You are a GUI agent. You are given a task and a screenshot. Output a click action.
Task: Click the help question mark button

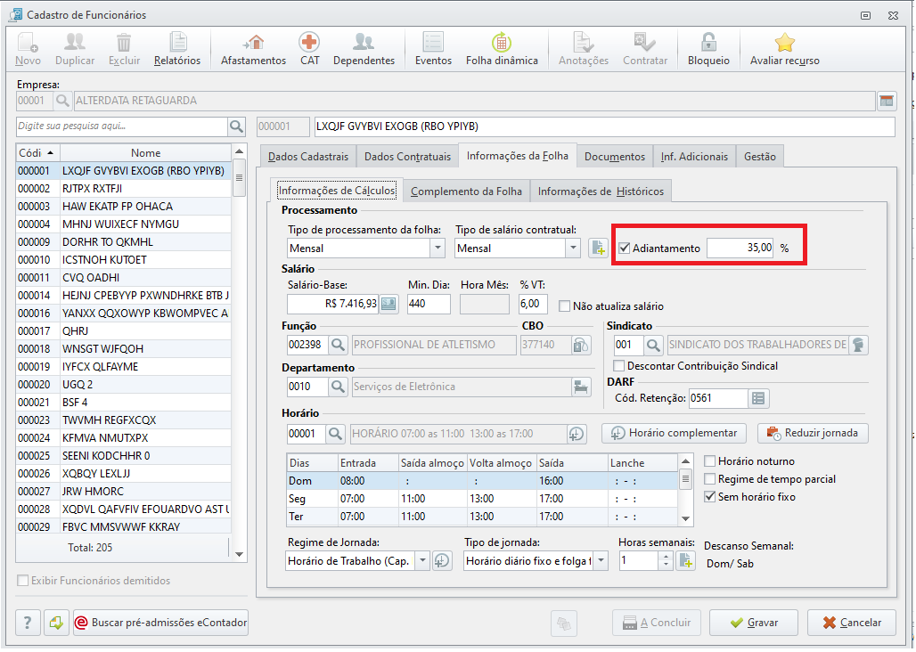coord(28,623)
